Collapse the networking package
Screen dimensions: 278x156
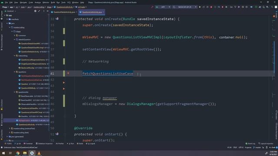pos(14,56)
